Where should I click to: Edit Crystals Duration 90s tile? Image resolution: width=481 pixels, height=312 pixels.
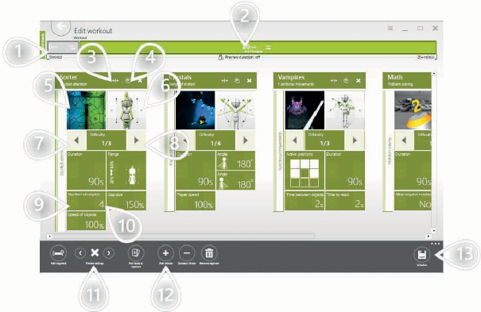pyautogui.click(x=196, y=170)
